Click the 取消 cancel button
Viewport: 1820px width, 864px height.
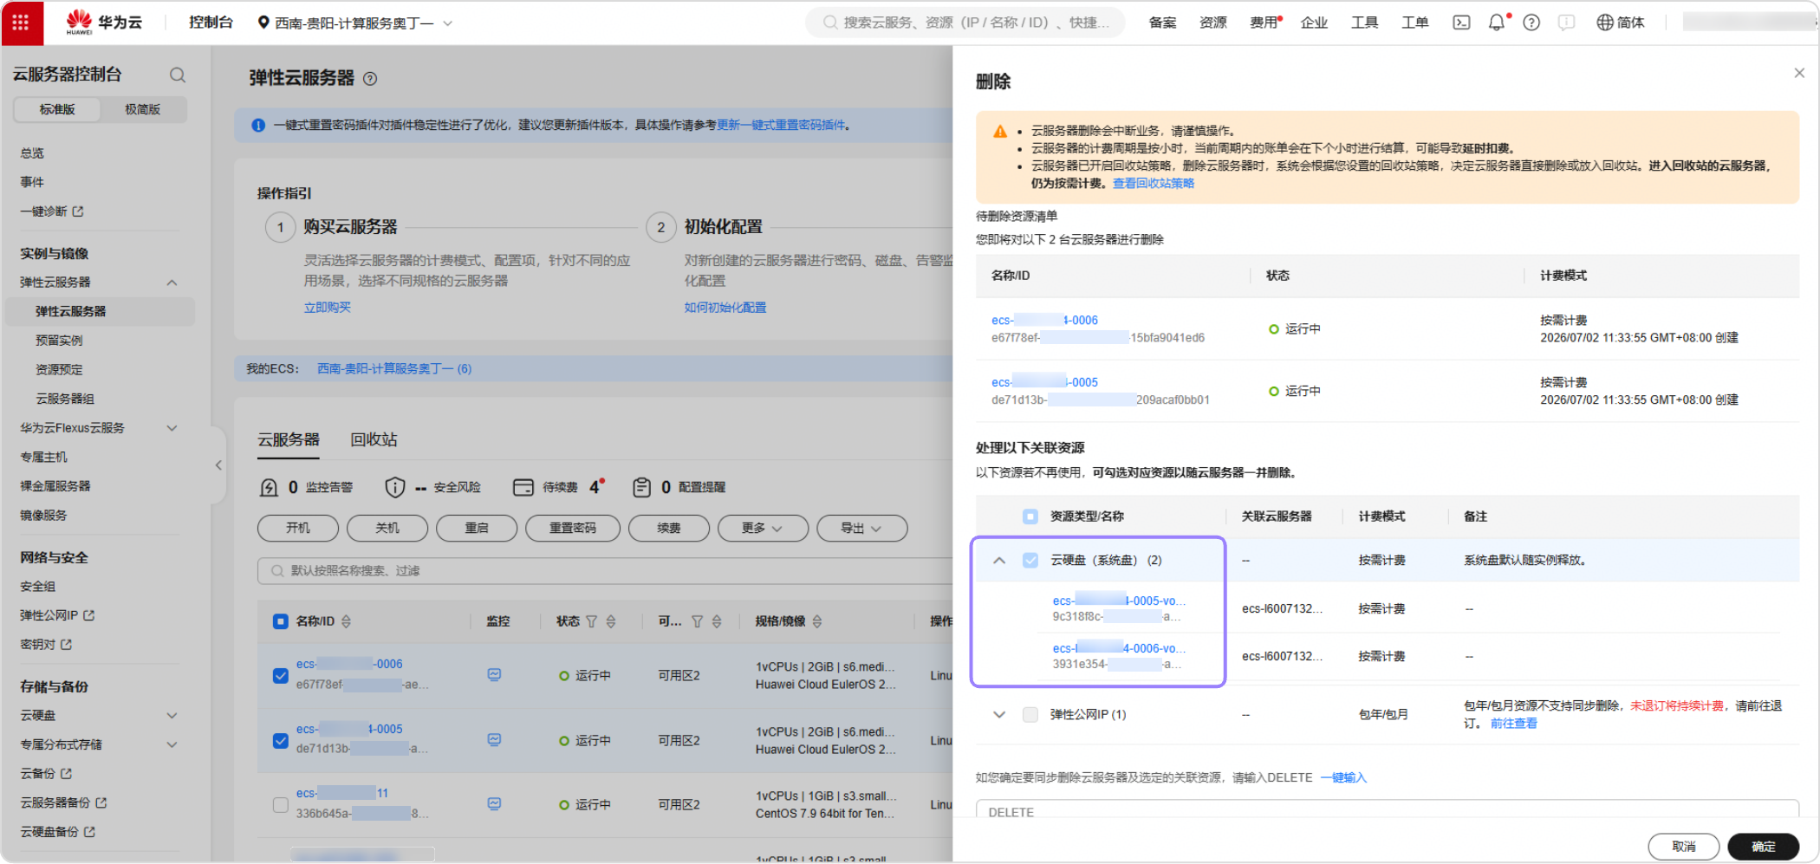pos(1683,846)
